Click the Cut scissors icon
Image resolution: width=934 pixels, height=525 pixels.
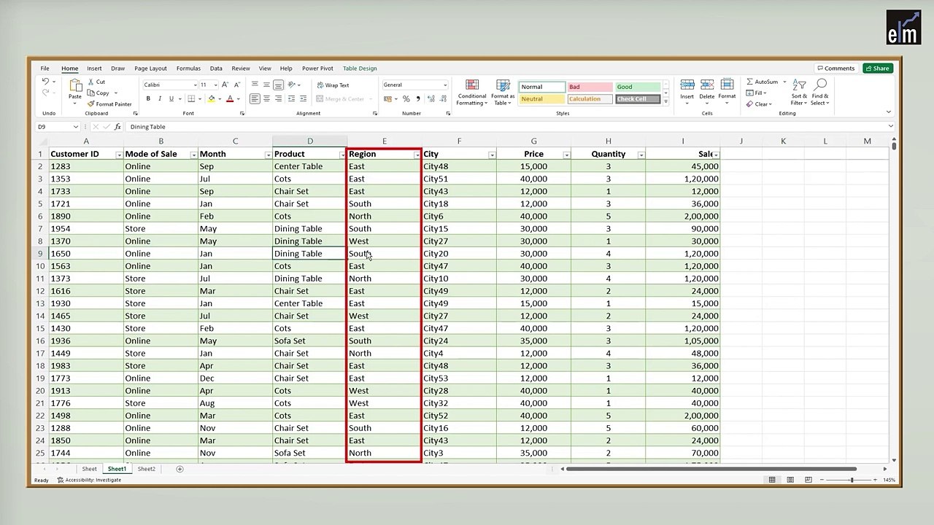click(x=91, y=82)
